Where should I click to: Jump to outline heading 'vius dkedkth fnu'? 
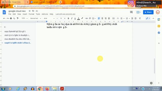click(17, 39)
